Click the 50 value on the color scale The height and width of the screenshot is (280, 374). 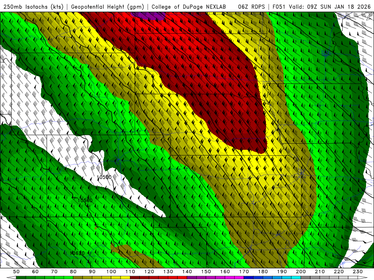coord(16,272)
